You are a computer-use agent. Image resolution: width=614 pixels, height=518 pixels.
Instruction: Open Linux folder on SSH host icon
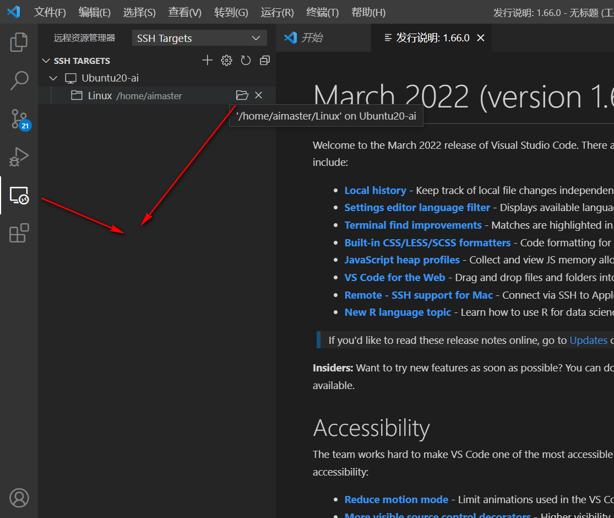[x=242, y=95]
